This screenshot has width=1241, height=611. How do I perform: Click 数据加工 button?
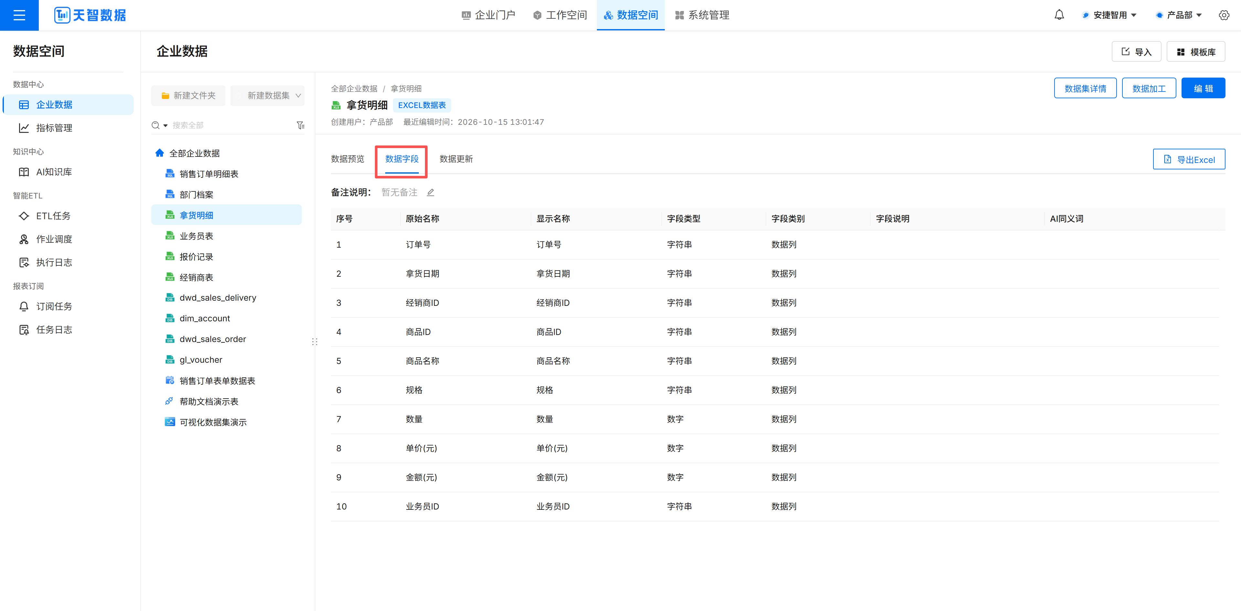[1149, 88]
